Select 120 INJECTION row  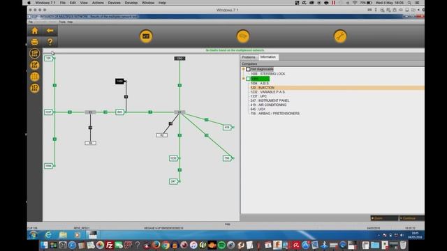tap(337, 88)
